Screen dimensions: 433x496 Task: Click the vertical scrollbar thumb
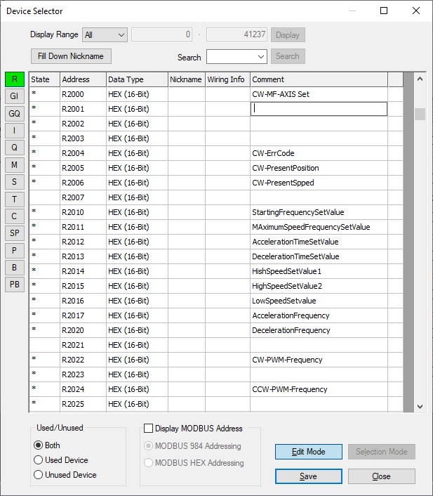[420, 115]
